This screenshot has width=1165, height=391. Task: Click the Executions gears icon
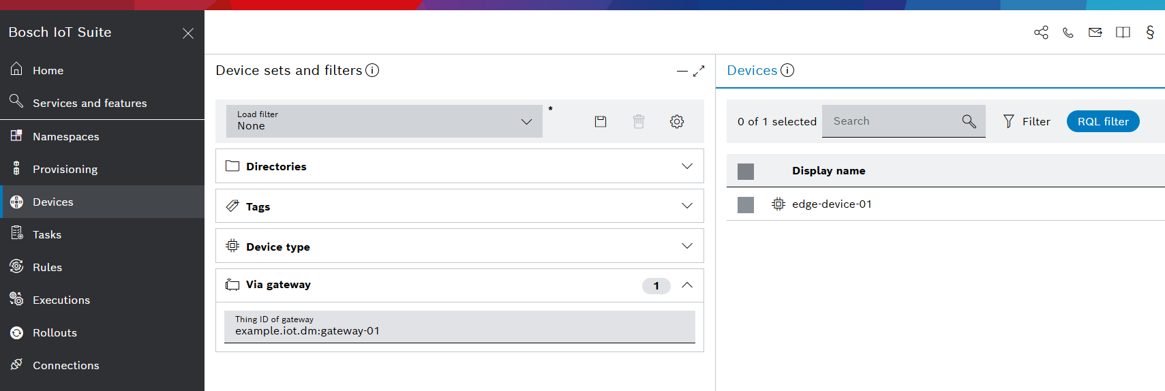point(16,299)
